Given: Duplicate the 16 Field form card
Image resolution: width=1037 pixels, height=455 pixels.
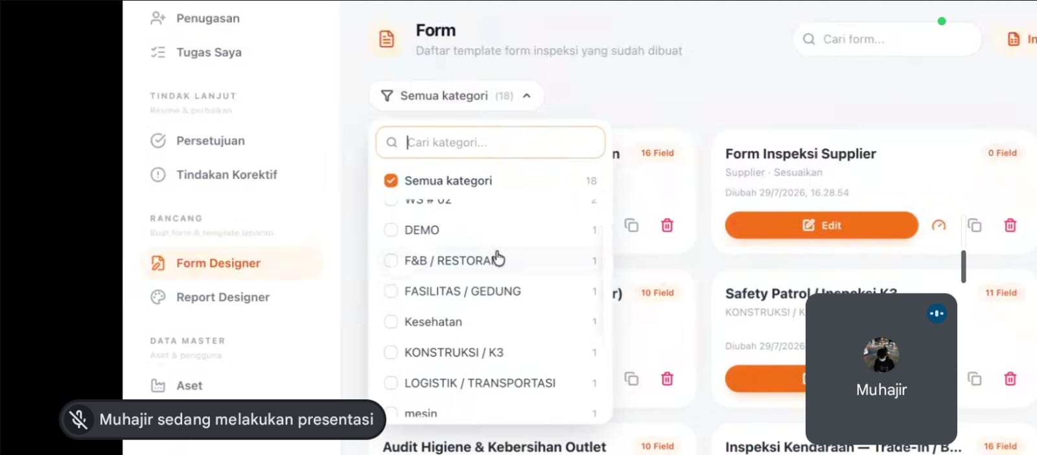Looking at the screenshot, I should click(631, 226).
